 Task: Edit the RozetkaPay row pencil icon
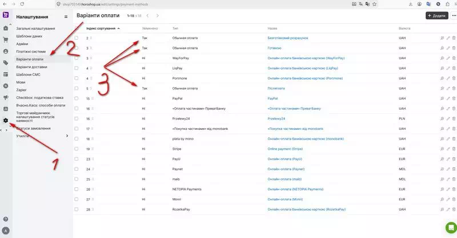coord(448,209)
